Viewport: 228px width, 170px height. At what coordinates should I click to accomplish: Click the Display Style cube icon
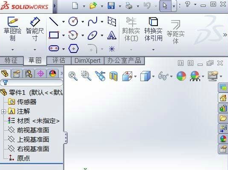(145, 76)
